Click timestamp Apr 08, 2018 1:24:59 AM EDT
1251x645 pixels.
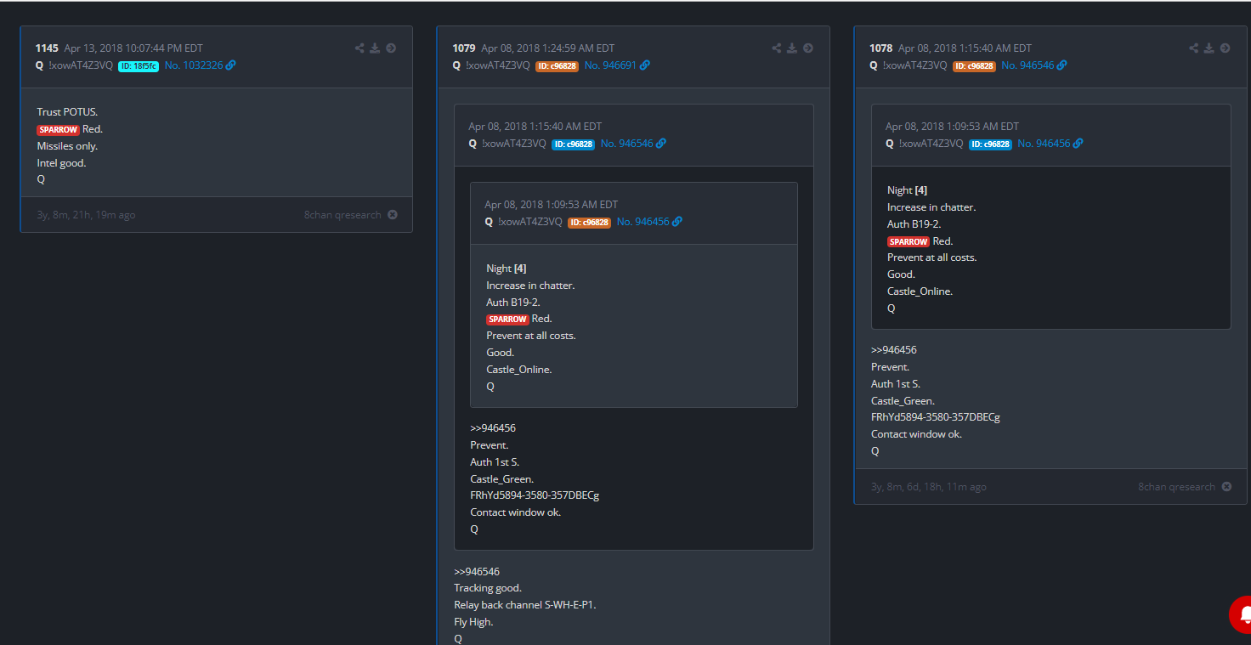(548, 48)
